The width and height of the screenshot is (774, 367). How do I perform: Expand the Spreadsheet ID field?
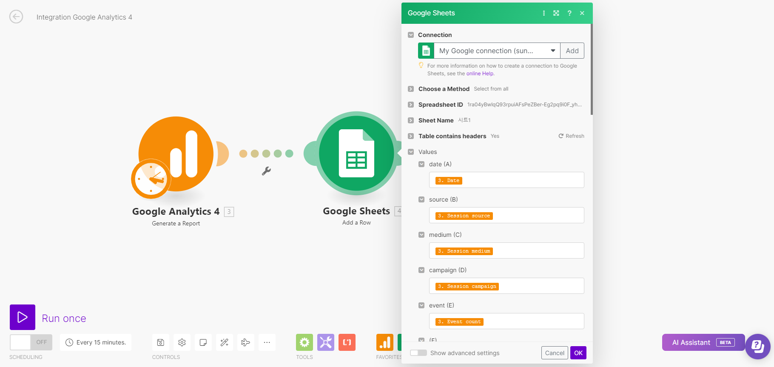411,105
